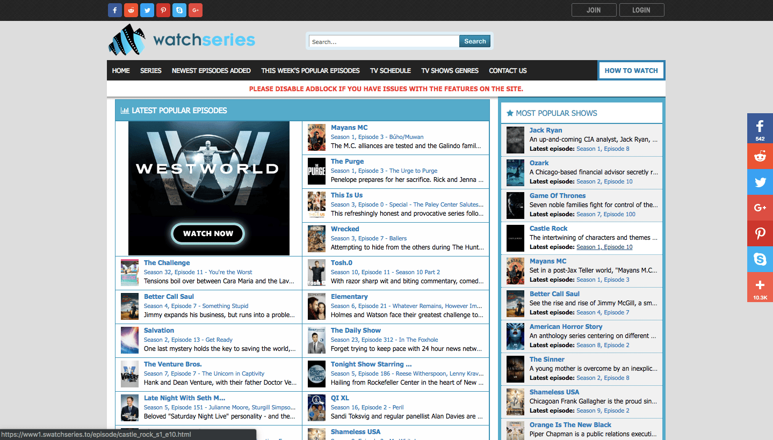Click the Search button
Viewport: 773px width, 440px height.
pos(475,41)
